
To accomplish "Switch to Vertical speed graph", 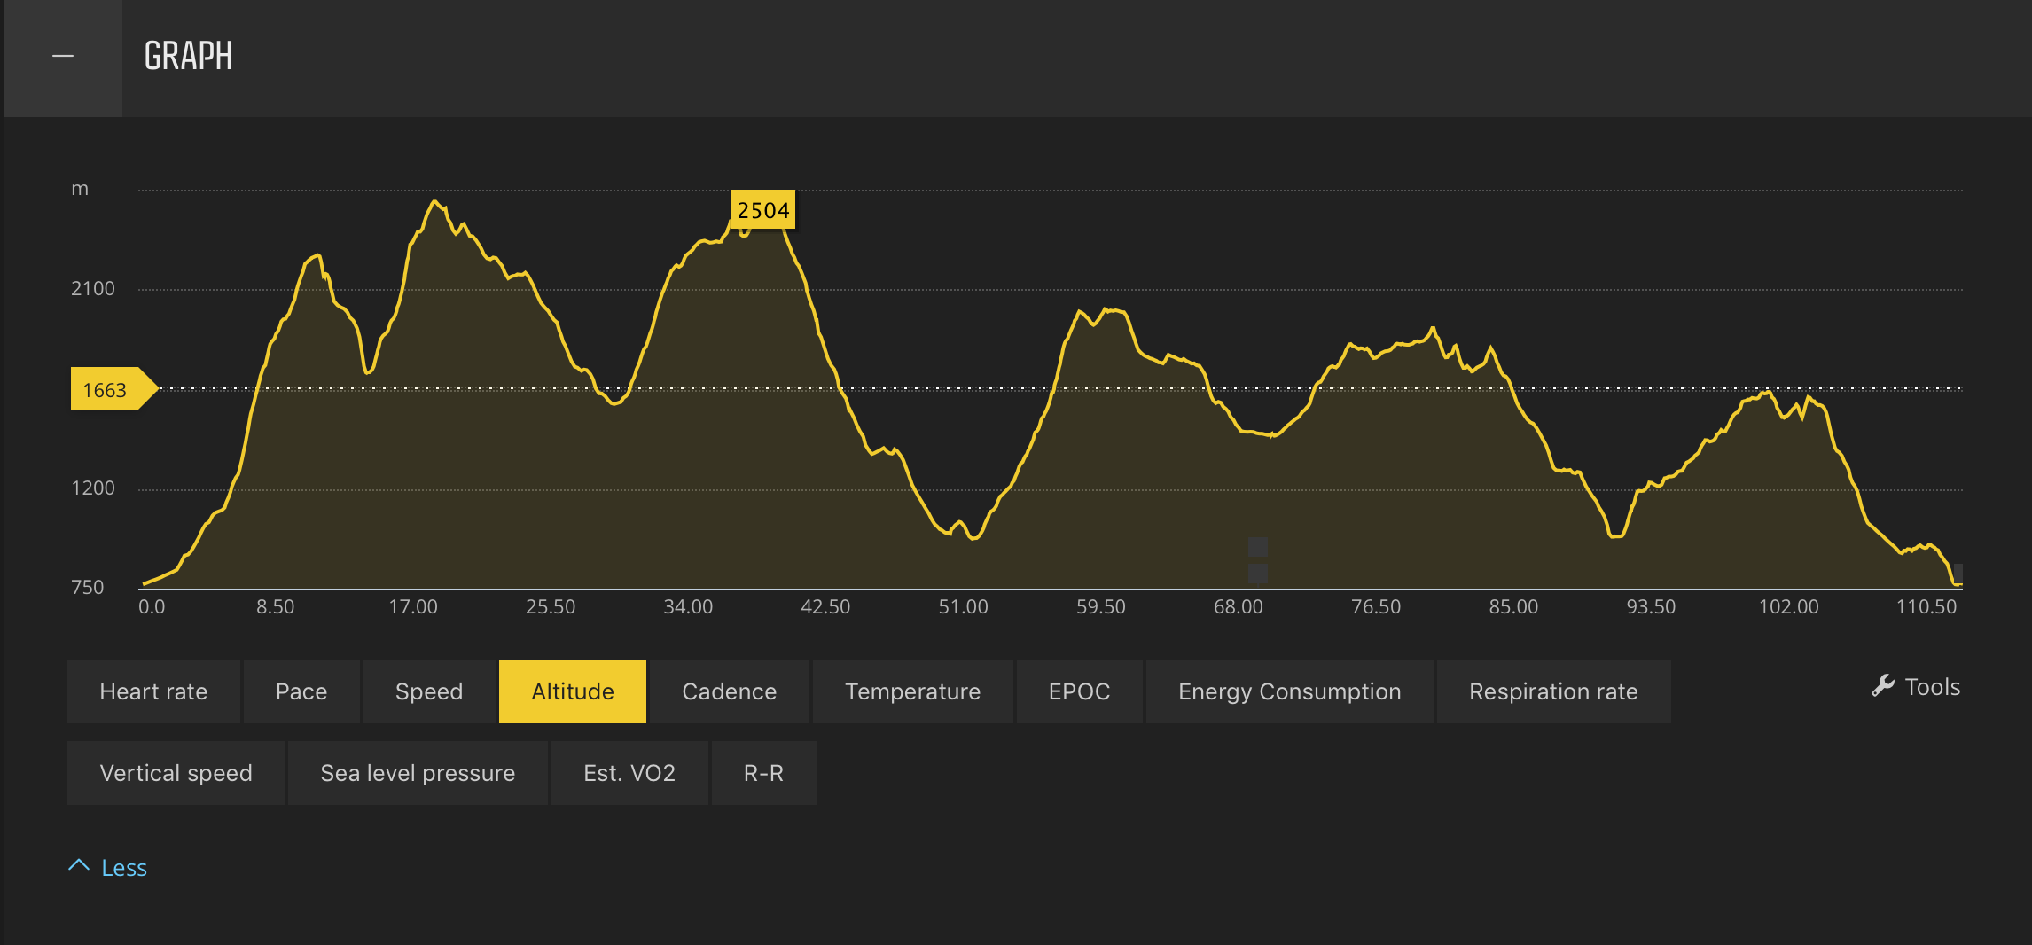I will tap(176, 773).
